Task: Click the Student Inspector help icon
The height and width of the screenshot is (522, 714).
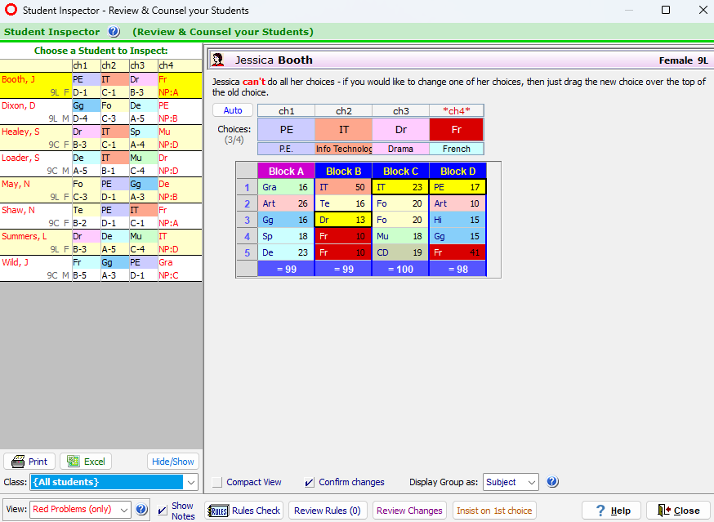Action: (x=114, y=31)
